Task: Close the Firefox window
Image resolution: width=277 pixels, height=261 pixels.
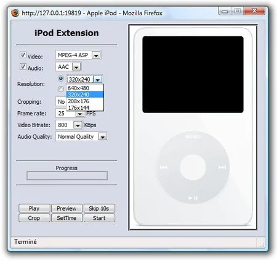Action: (x=254, y=11)
